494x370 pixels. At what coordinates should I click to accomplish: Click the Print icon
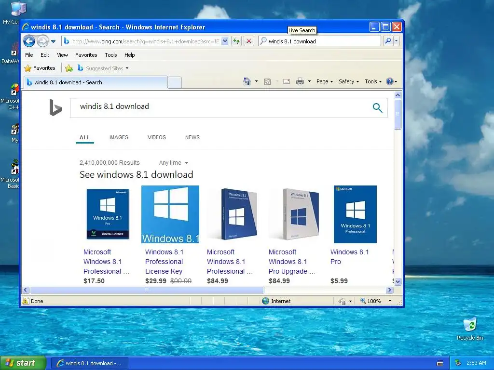[x=300, y=82]
